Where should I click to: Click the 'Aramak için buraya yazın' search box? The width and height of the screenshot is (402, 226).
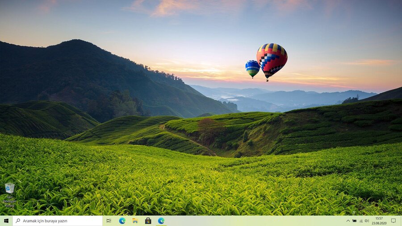[58, 221]
